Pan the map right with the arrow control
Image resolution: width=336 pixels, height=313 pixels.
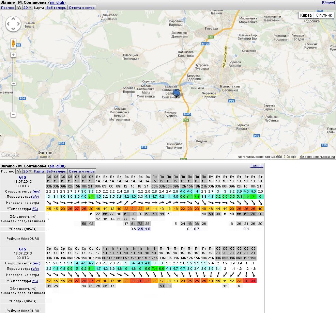(x=18, y=24)
